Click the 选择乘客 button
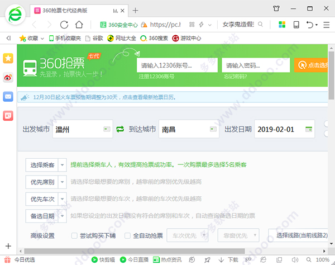335x265 pixels. tap(42, 165)
